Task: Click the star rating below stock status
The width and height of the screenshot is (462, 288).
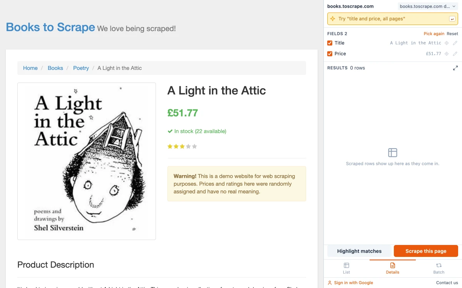Action: click(x=182, y=146)
